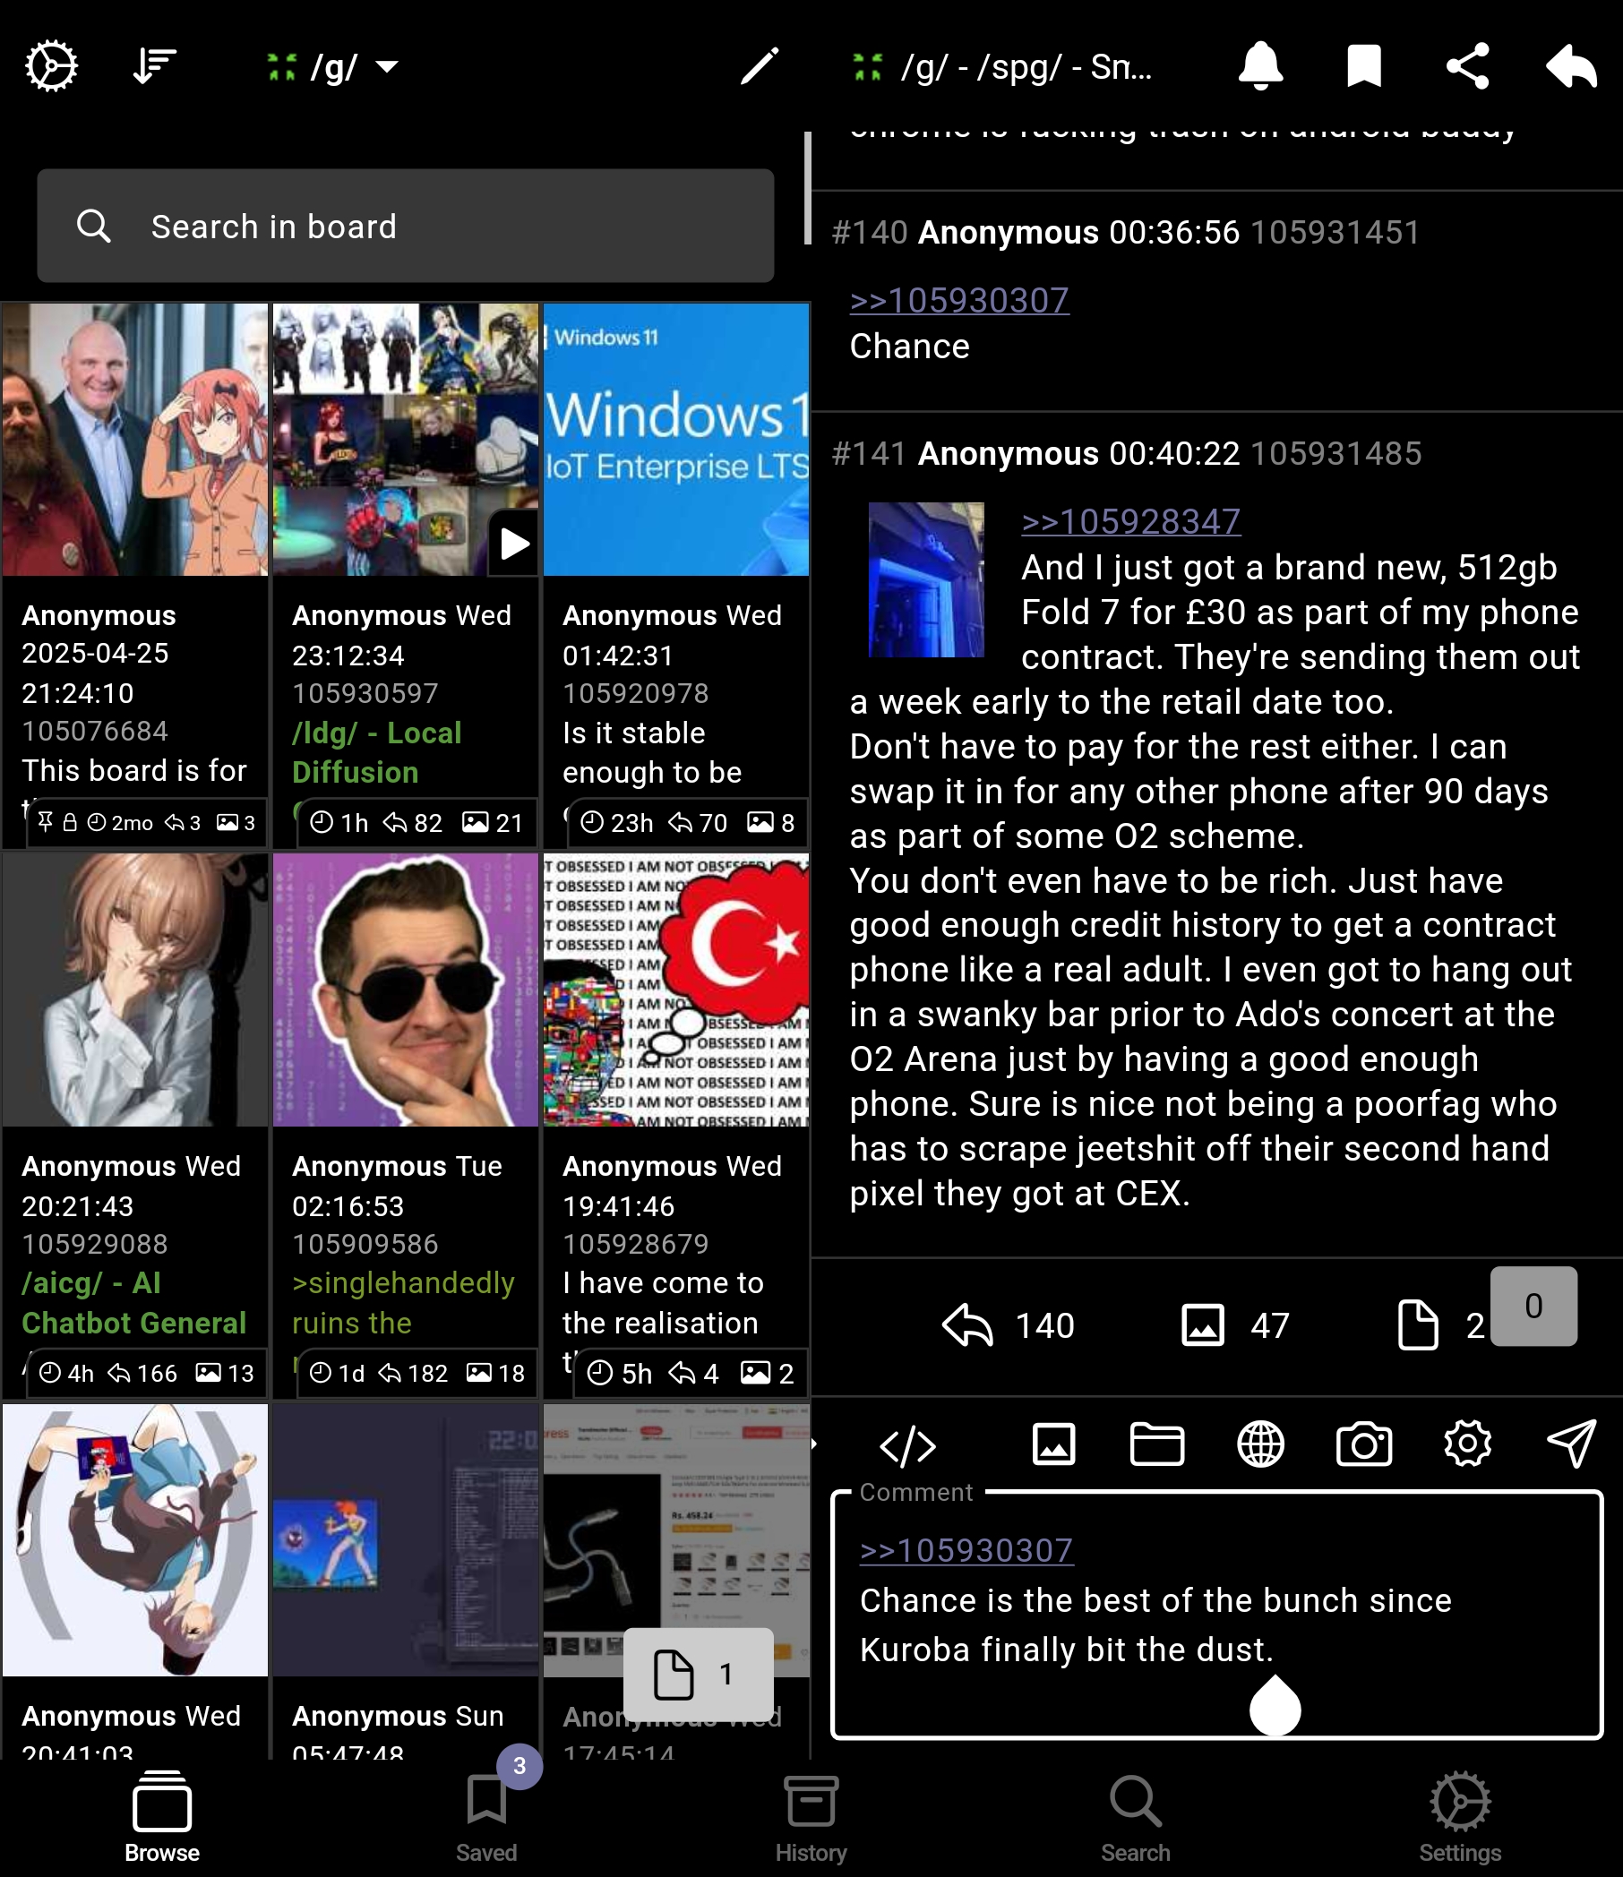Send the reply with paper plane icon

pyautogui.click(x=1570, y=1444)
